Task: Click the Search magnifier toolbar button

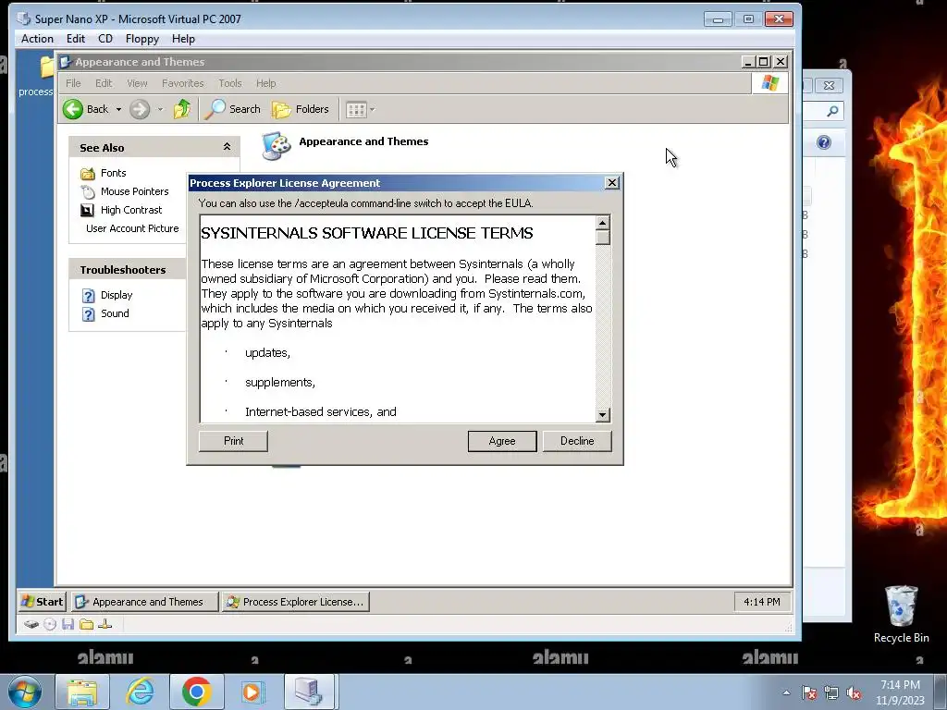Action: (x=232, y=109)
